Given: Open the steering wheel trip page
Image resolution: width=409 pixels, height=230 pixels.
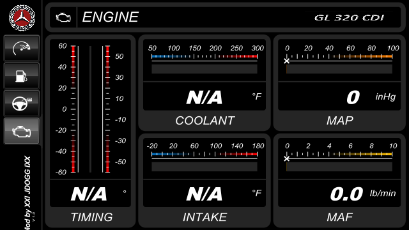Looking at the screenshot, I should (22, 103).
